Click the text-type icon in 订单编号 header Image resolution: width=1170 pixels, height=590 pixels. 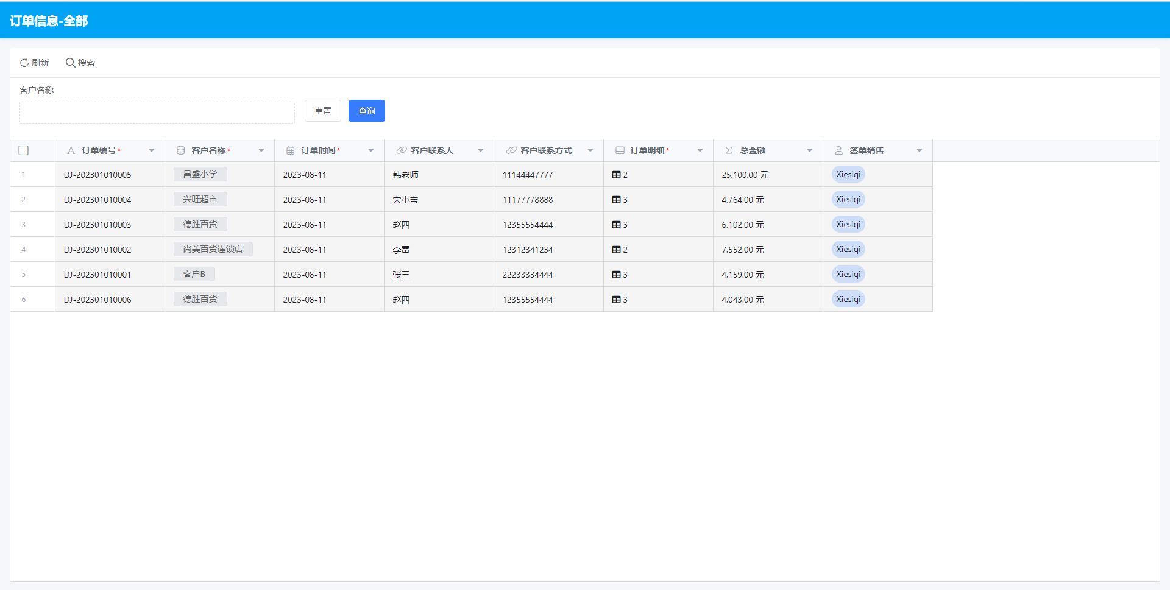coord(71,150)
